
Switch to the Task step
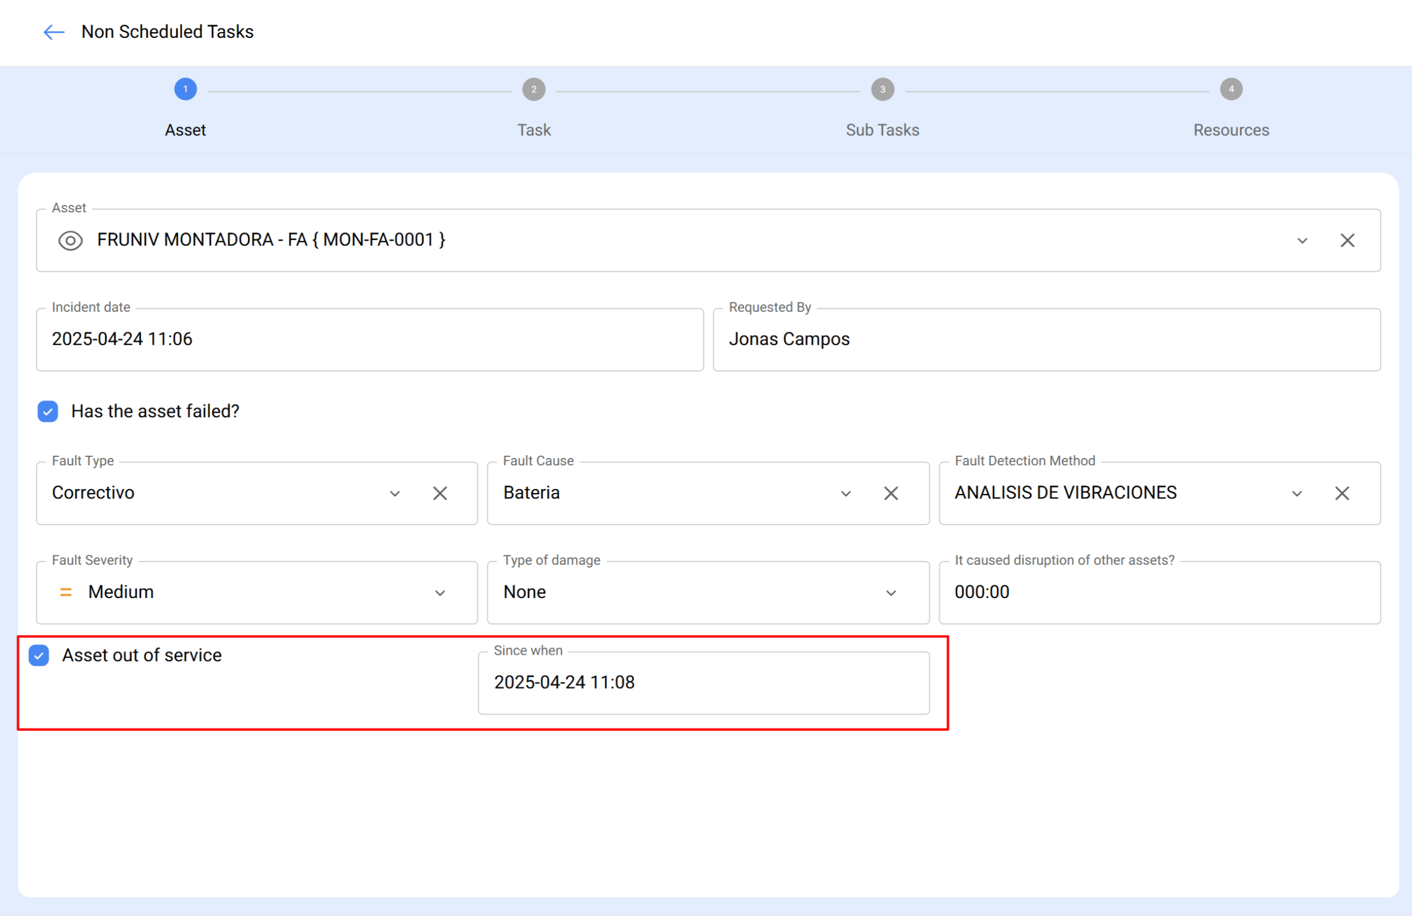tap(533, 89)
